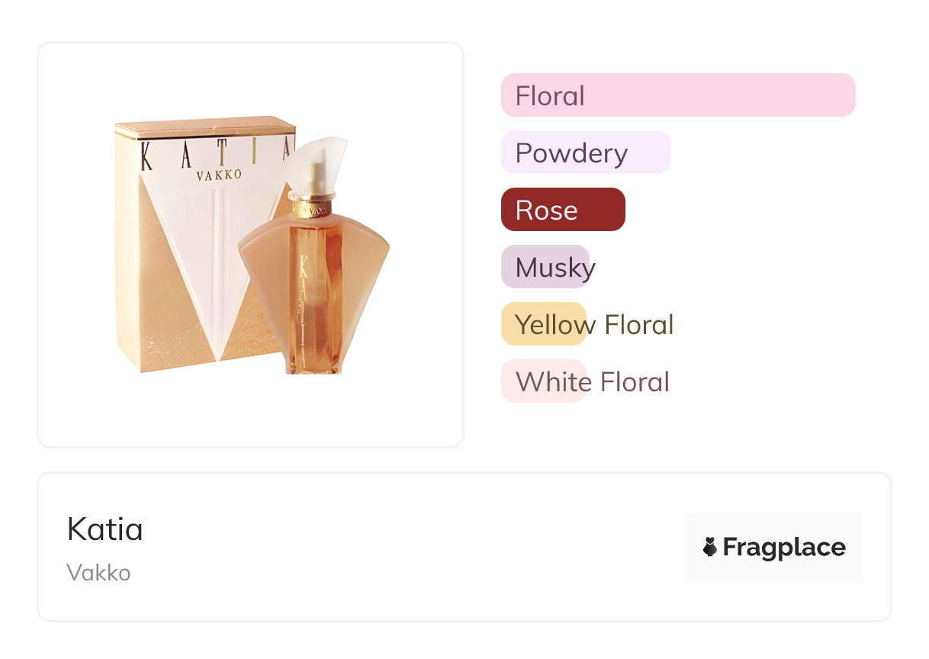
Task: Open the Katia perfume name title
Action: [x=105, y=529]
